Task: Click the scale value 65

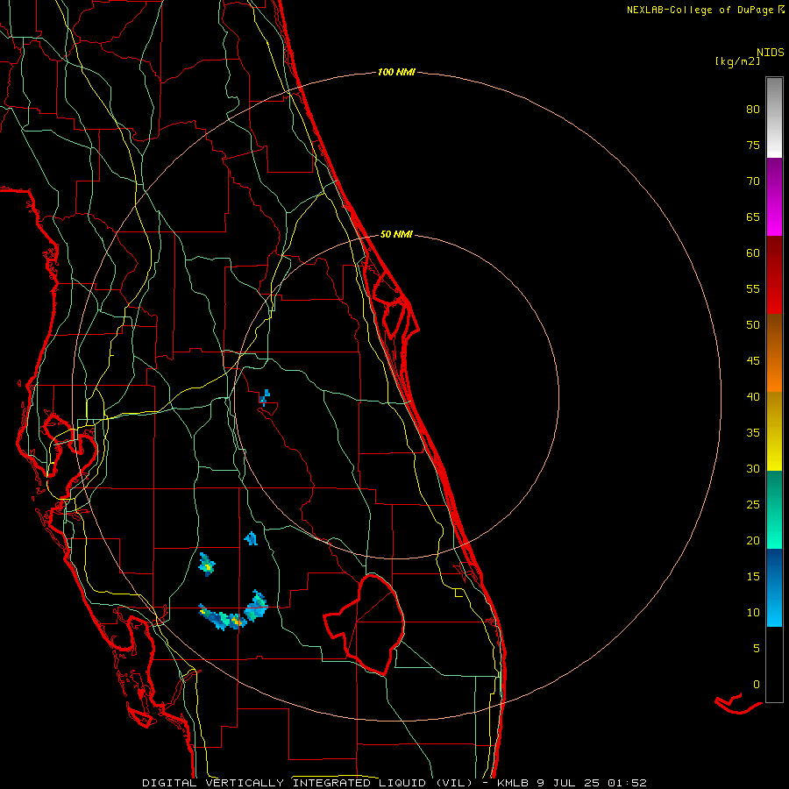Action: [x=753, y=217]
